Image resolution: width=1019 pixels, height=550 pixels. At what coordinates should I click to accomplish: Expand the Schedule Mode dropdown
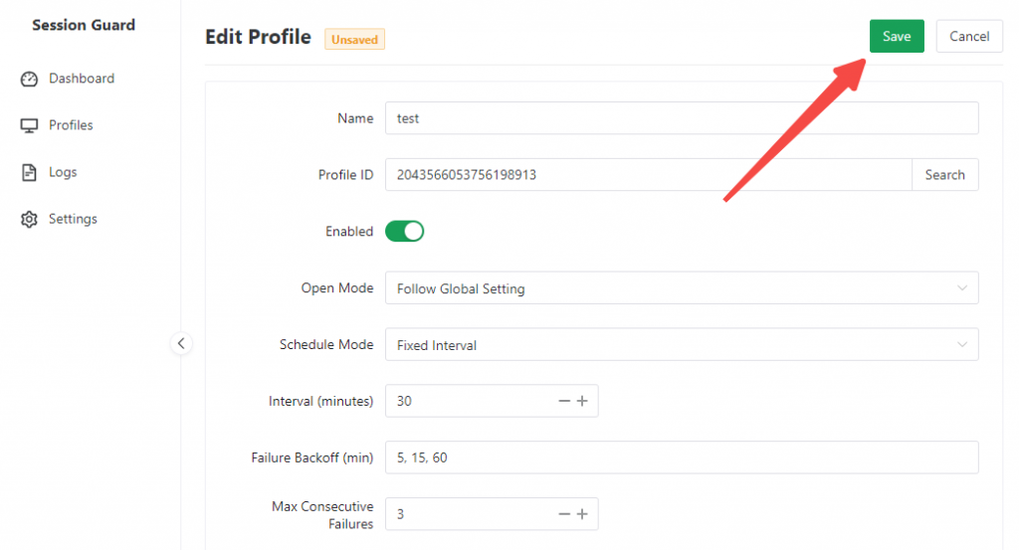(681, 345)
